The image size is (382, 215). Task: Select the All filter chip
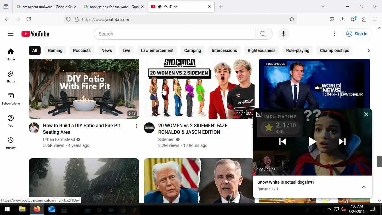click(35, 50)
